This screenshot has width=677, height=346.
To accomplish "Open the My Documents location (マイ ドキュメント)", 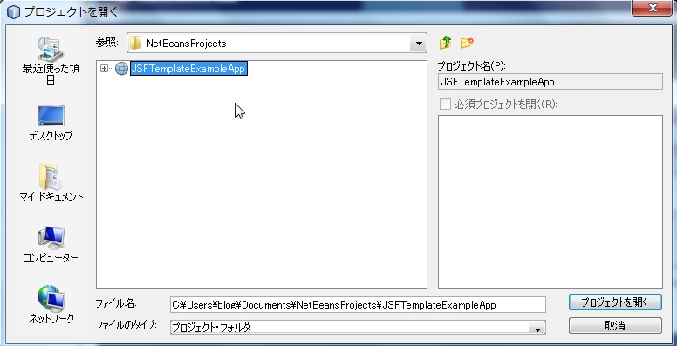I will pos(51,183).
